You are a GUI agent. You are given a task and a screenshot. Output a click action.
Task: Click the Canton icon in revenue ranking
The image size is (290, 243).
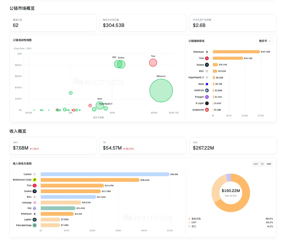(x=35, y=174)
